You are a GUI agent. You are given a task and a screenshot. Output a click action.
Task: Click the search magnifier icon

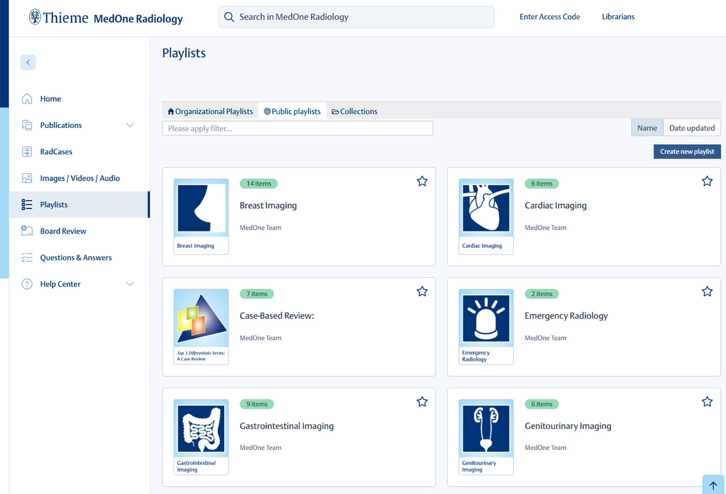click(229, 17)
